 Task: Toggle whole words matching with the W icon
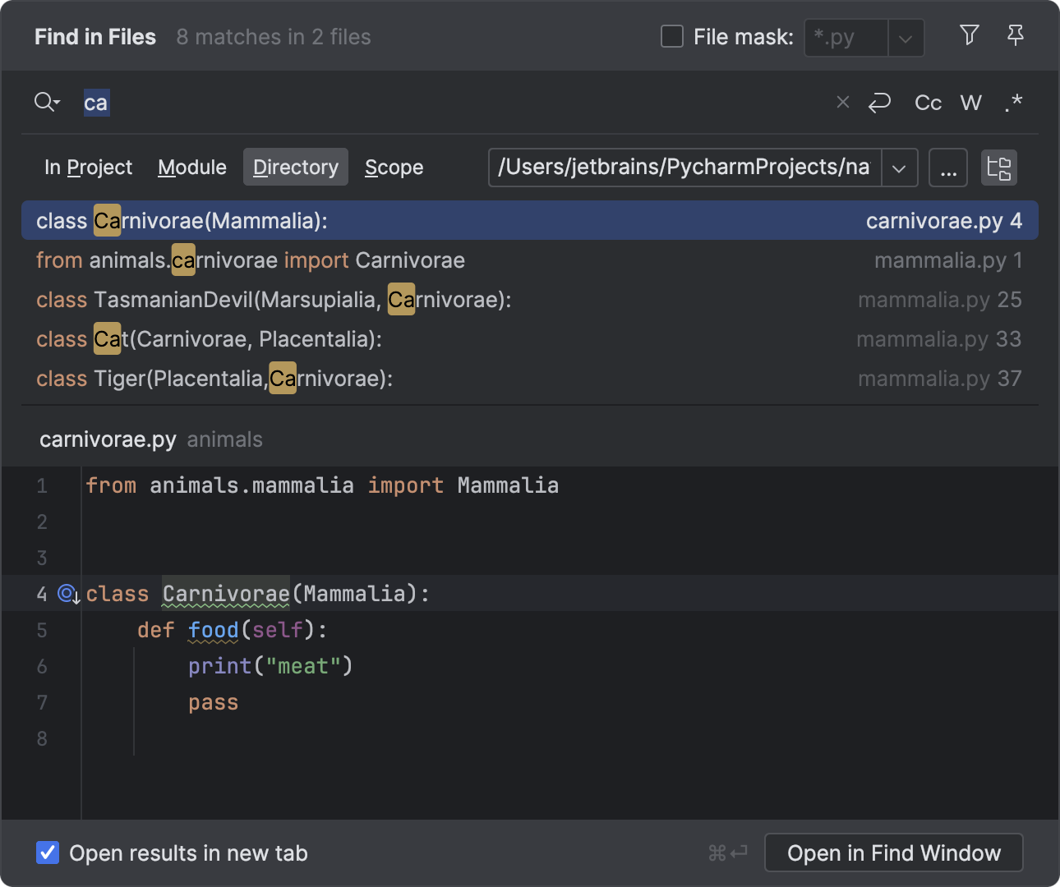click(971, 102)
